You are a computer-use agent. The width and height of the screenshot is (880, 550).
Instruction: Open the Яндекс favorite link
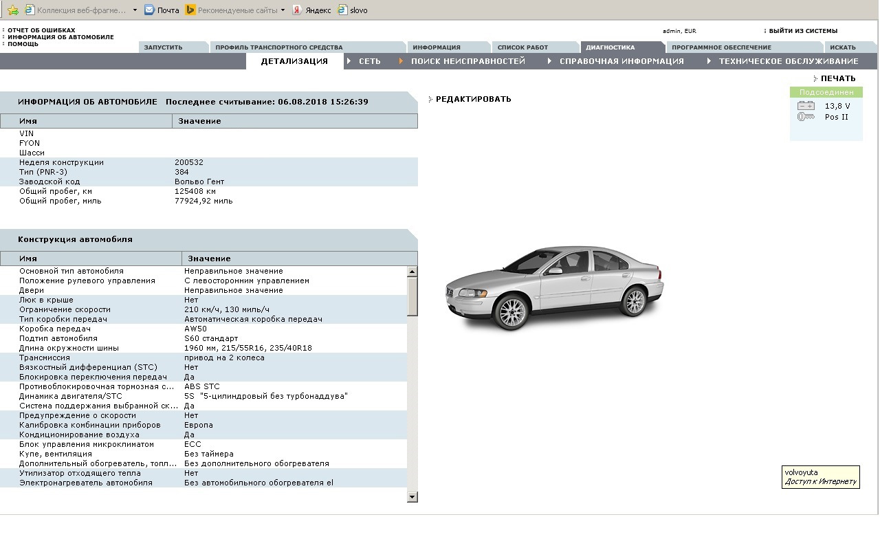point(311,10)
